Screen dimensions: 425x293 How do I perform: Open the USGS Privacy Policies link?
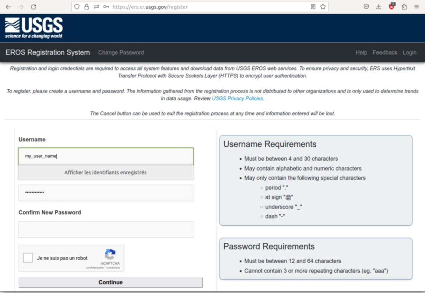point(237,98)
